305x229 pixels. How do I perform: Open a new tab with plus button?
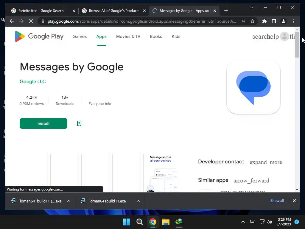click(226, 11)
